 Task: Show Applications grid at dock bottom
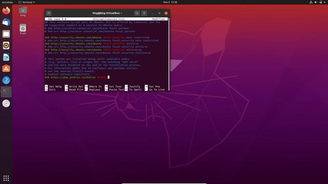tap(6, 178)
